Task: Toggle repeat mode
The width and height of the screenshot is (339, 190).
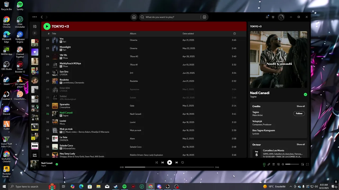Action: point(182,163)
